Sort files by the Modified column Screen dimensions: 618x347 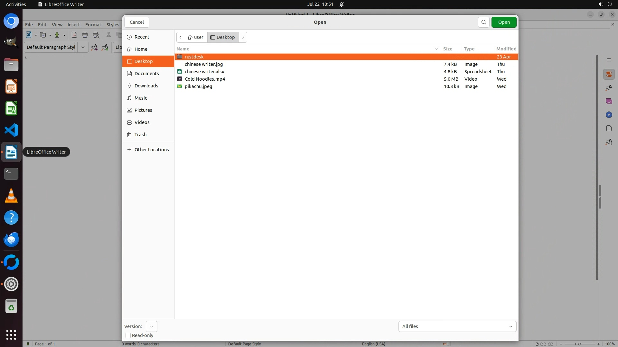pyautogui.click(x=506, y=49)
